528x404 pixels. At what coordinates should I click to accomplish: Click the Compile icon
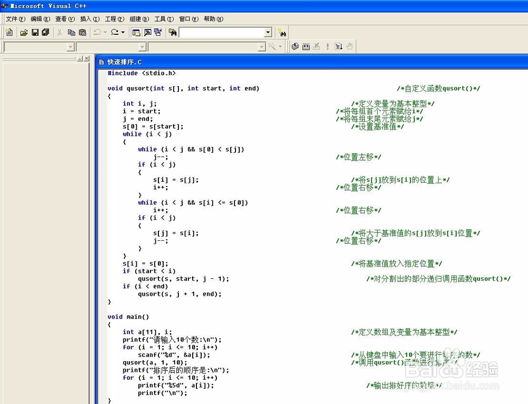point(295,46)
